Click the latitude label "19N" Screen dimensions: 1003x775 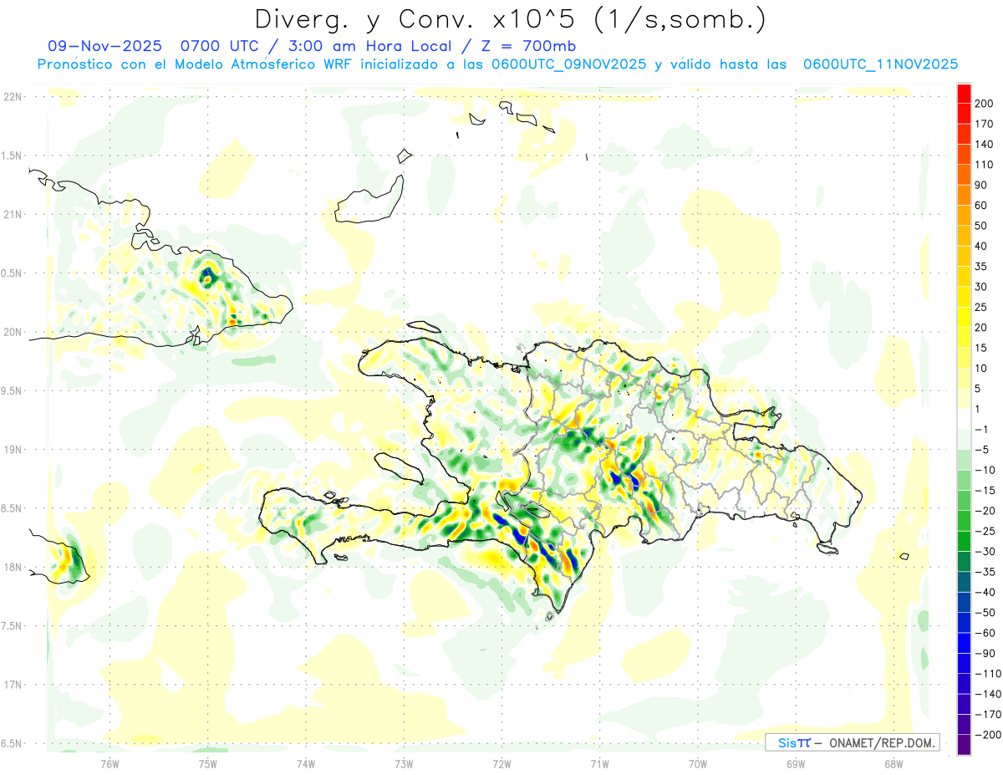point(12,450)
